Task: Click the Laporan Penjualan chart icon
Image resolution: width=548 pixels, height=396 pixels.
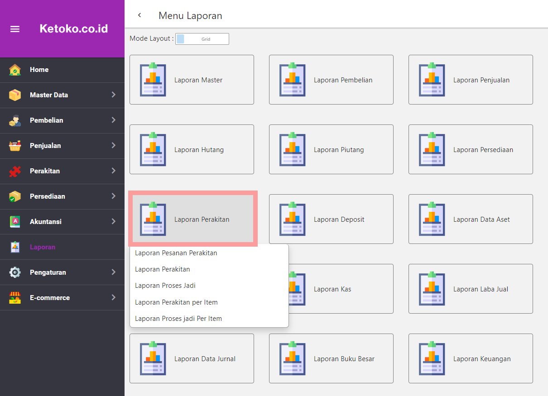Action: point(432,80)
